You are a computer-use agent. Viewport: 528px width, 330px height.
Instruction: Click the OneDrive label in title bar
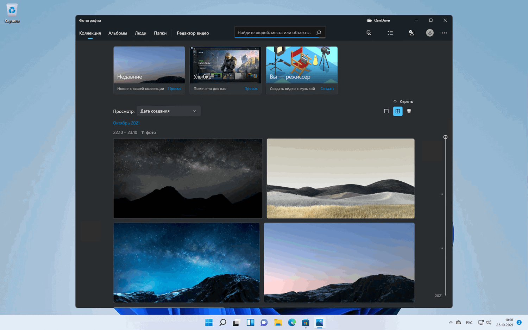pos(382,20)
